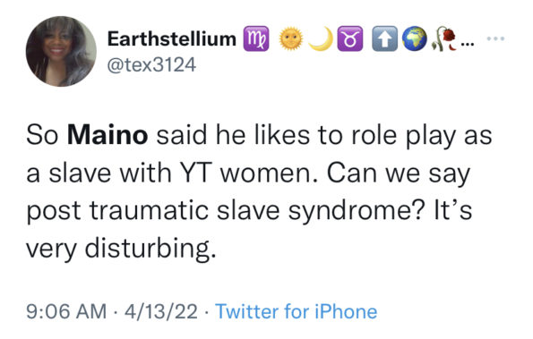The width and height of the screenshot is (533, 339).
Task: Click the Twitter for iPhone source link
Action: (x=297, y=311)
